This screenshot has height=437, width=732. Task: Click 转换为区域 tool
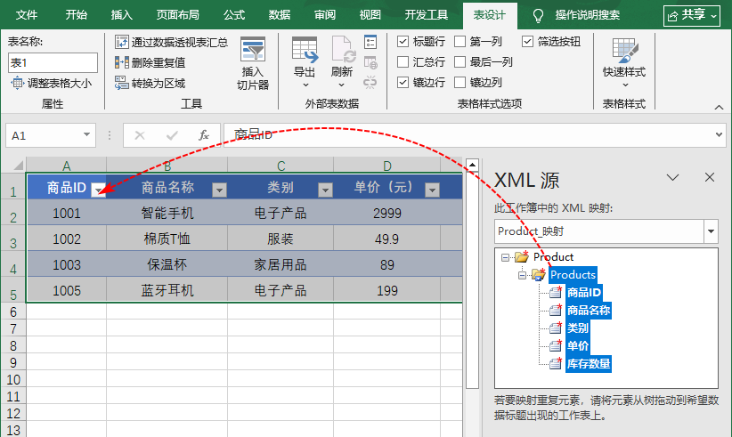tap(150, 84)
